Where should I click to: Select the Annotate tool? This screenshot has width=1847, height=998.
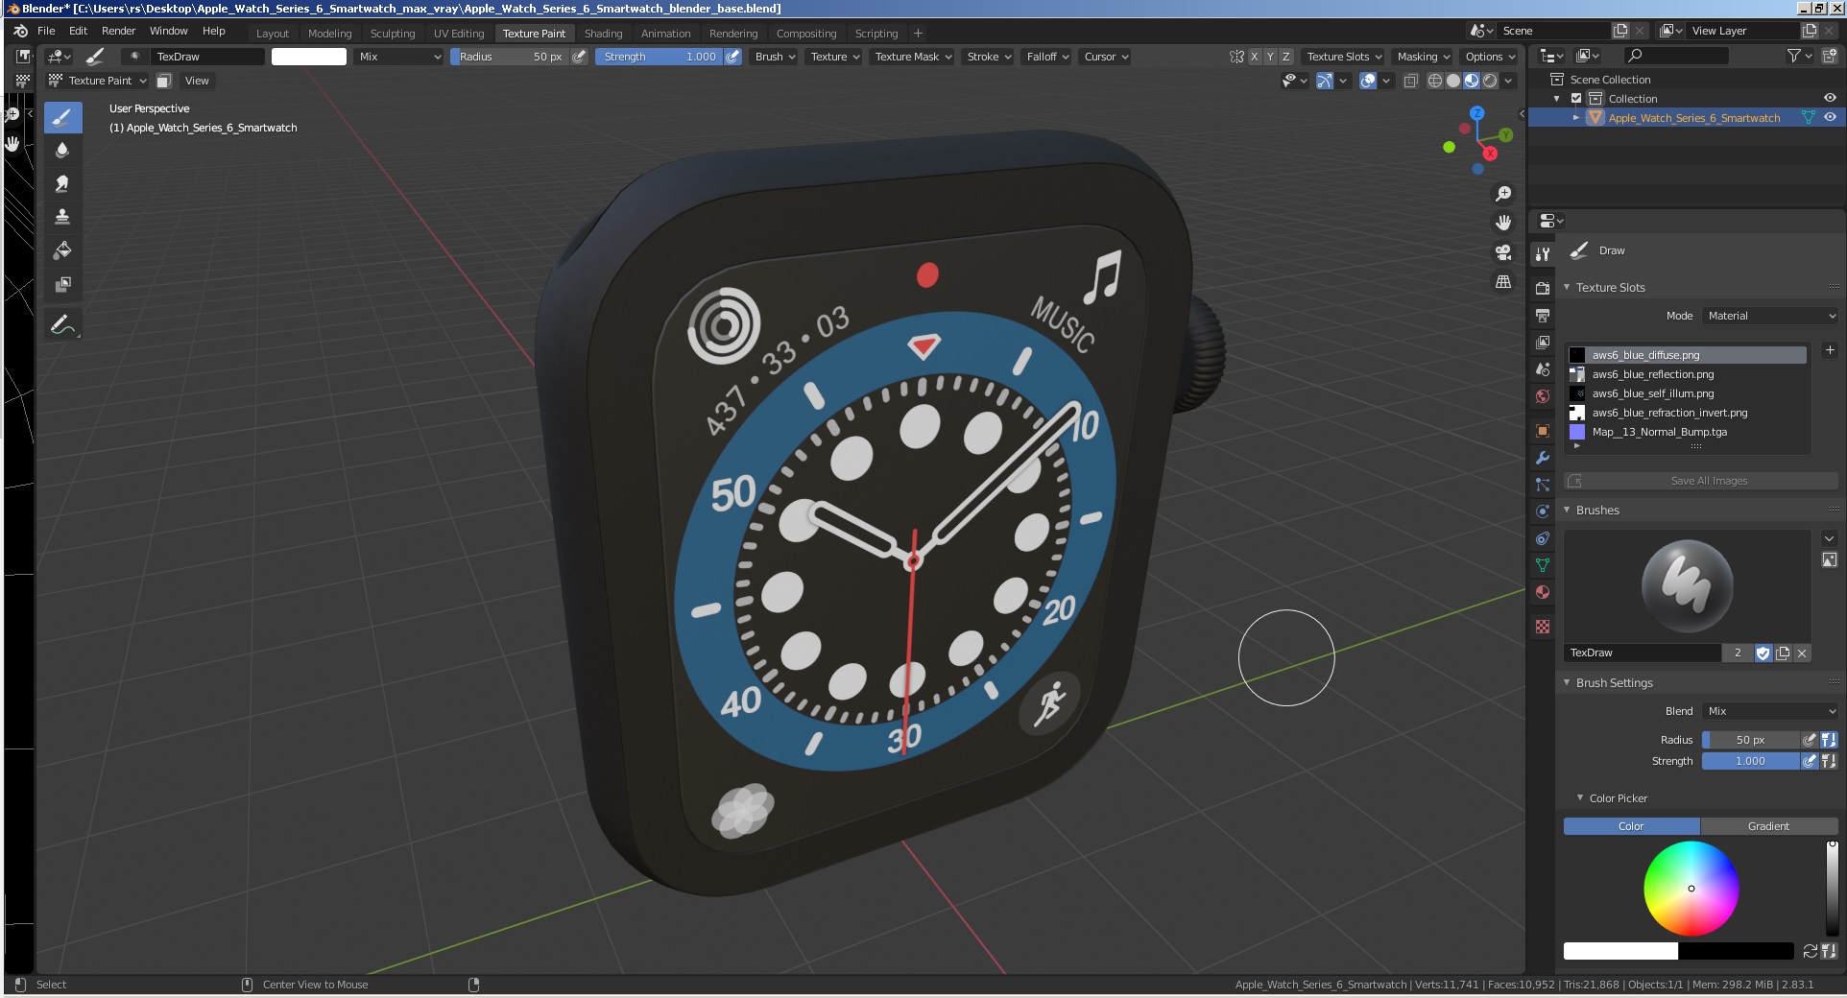click(62, 325)
